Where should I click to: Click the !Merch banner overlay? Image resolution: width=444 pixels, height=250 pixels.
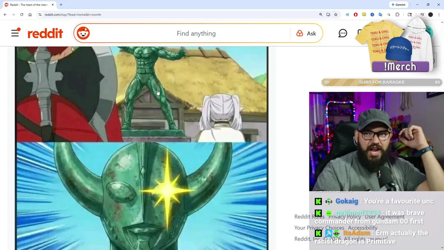[400, 66]
